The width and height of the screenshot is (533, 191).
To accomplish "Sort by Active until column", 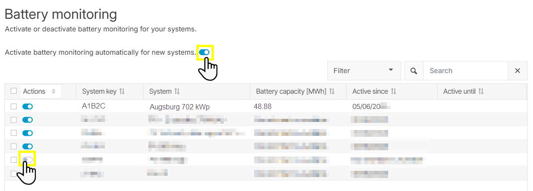I will coord(481,91).
